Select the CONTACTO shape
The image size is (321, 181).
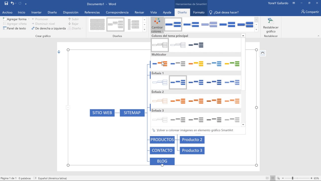(162, 150)
